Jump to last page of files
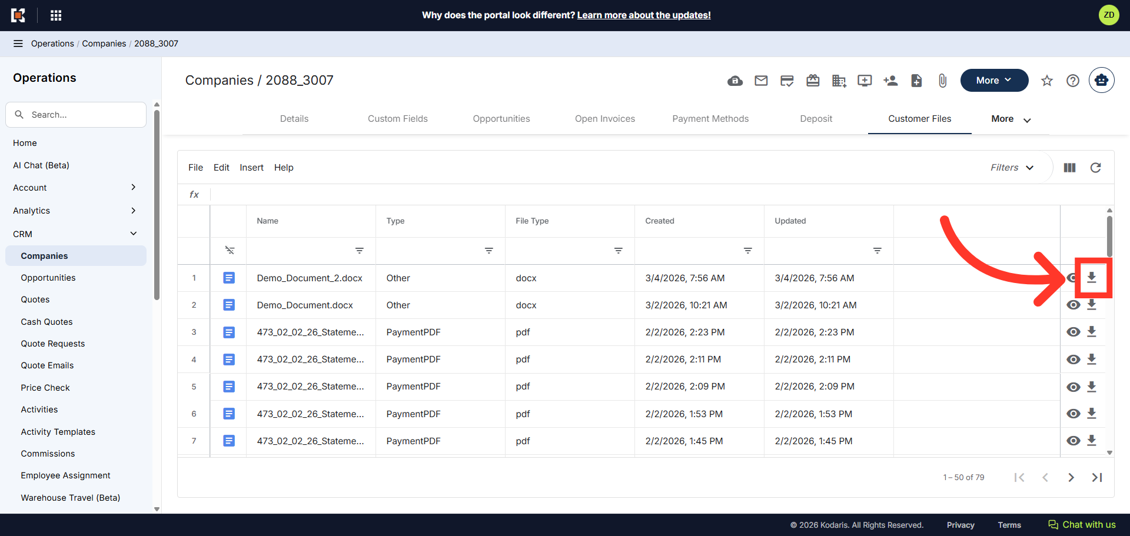This screenshot has height=536, width=1130. pyautogui.click(x=1097, y=477)
